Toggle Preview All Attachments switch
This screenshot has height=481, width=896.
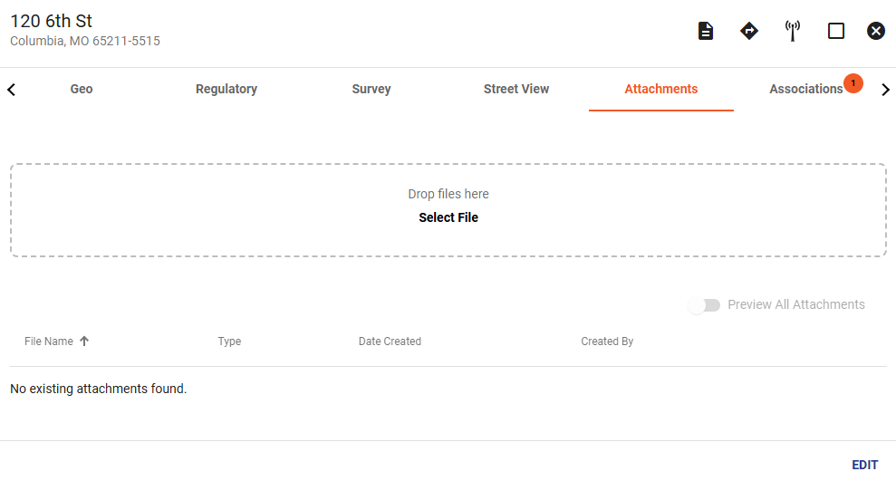[x=704, y=305]
